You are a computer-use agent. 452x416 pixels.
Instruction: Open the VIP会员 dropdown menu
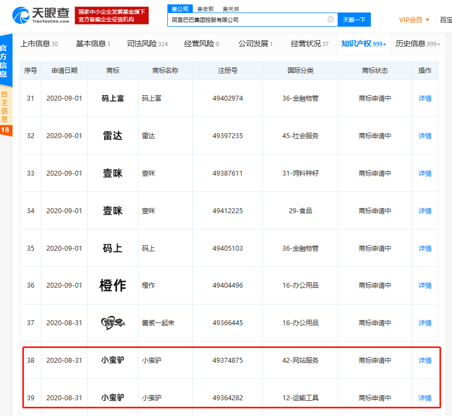point(414,20)
